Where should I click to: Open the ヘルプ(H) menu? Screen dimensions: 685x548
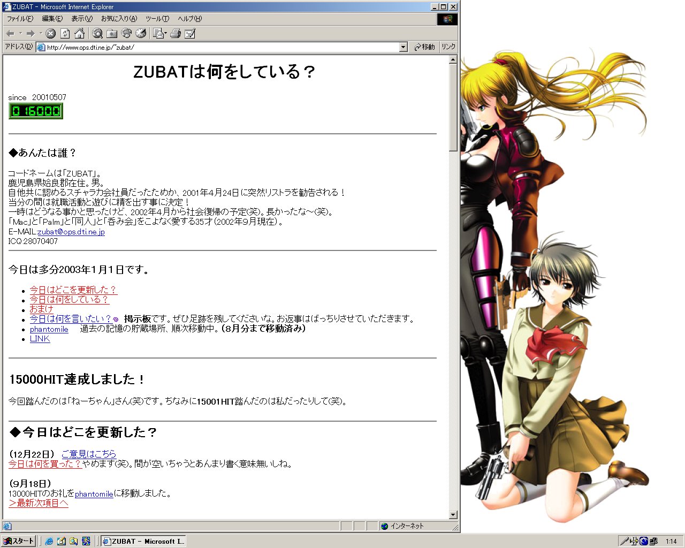pos(190,19)
